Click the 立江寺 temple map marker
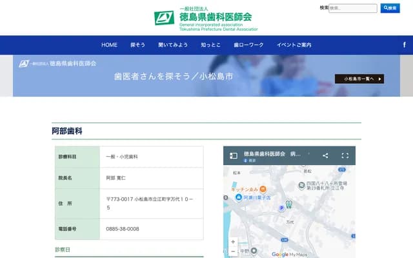This screenshot has height=258, width=413. pos(301,185)
